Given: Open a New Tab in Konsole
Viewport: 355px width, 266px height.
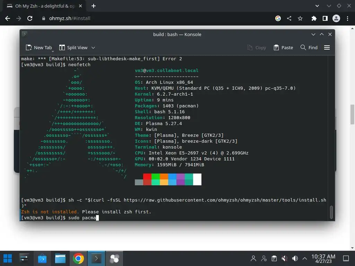Looking at the screenshot, I should (39, 47).
